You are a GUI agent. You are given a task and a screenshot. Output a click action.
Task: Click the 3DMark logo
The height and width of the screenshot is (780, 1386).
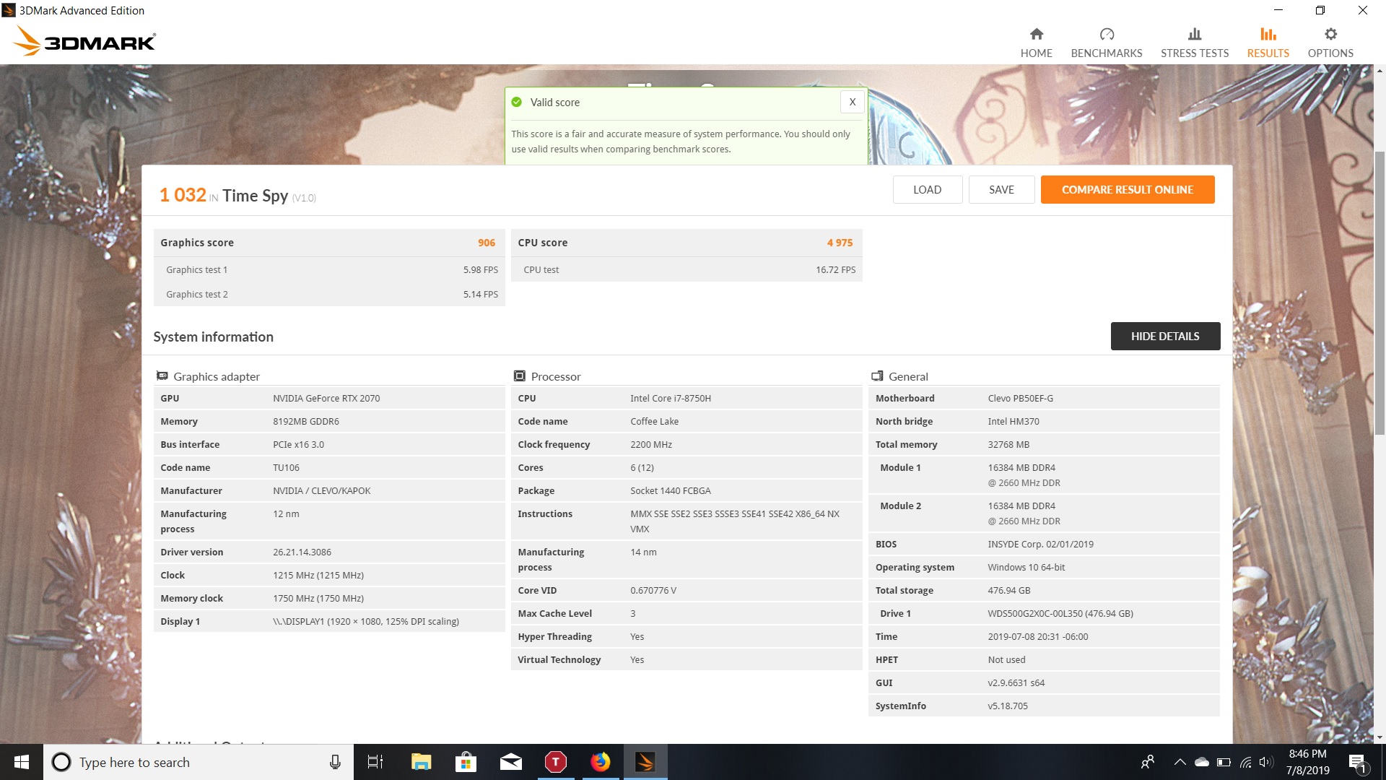[84, 41]
